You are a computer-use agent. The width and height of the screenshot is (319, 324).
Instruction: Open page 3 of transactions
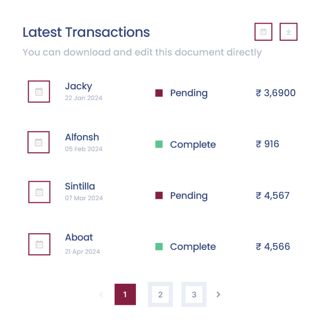[x=194, y=295]
